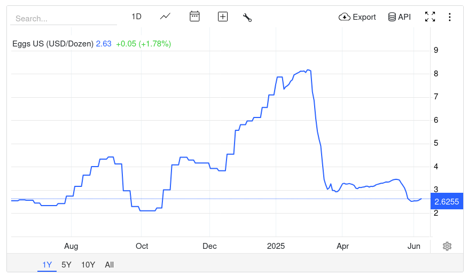Show All historical data range
The height and width of the screenshot is (275, 468).
pyautogui.click(x=109, y=264)
